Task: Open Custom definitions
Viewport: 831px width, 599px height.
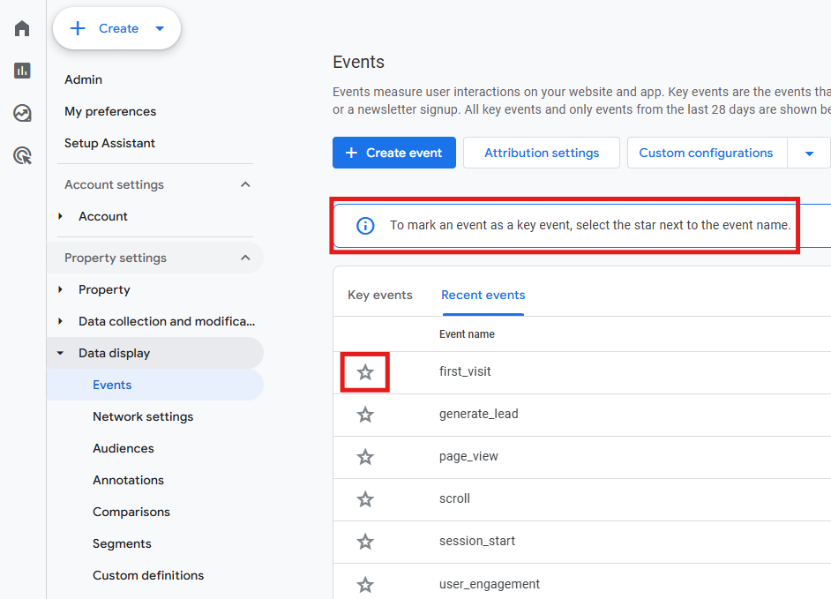Action: 148,576
